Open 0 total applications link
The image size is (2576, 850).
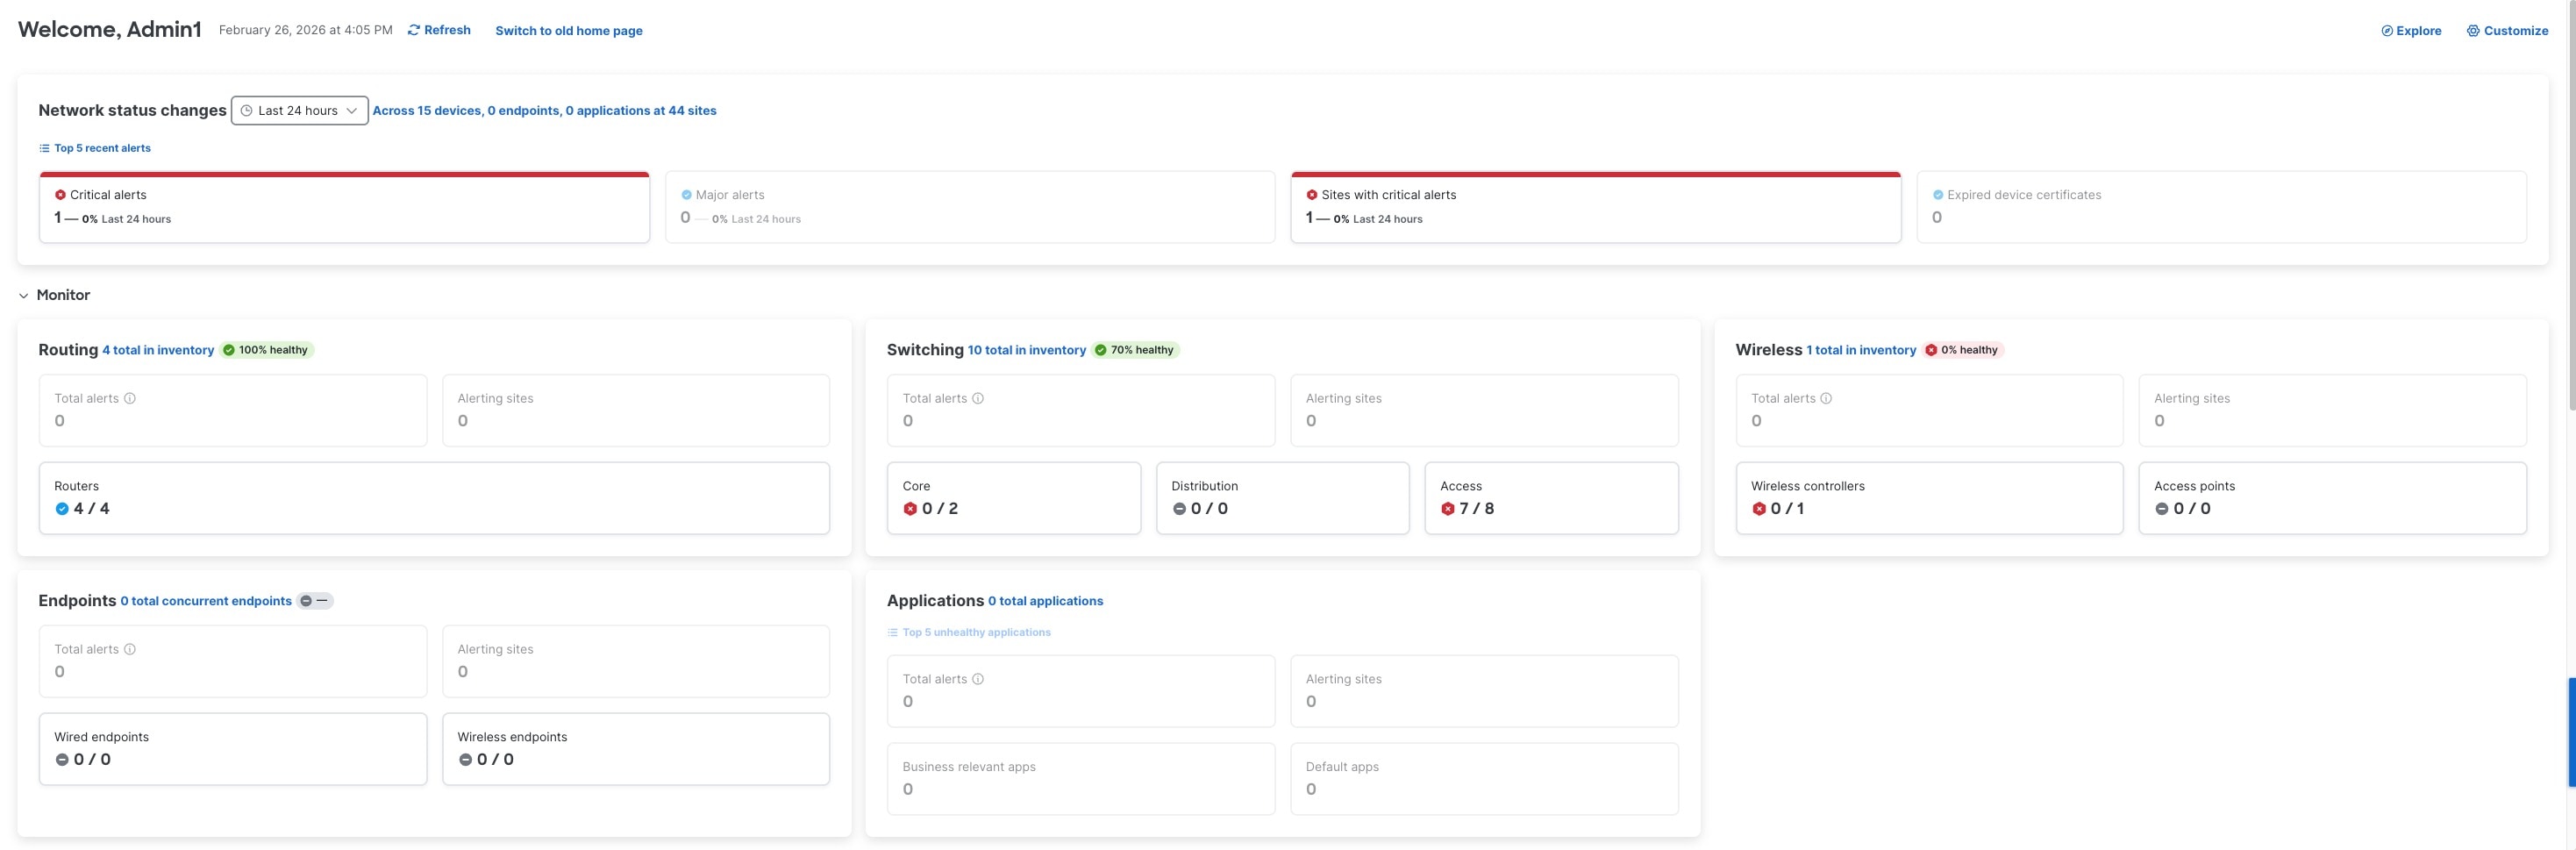click(x=1045, y=601)
